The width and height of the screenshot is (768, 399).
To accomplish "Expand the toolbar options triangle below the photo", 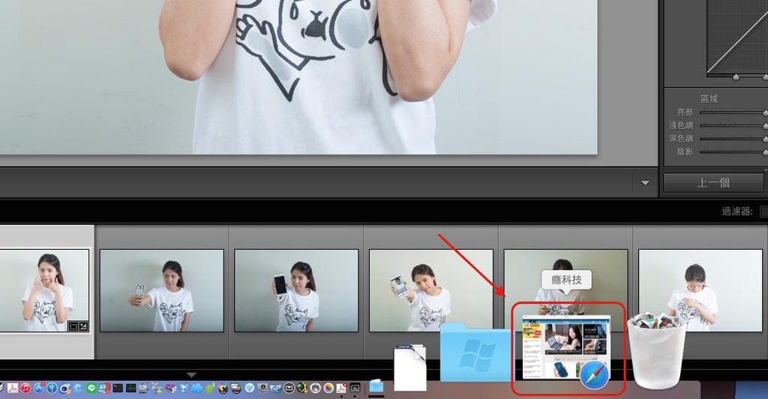I will click(645, 182).
